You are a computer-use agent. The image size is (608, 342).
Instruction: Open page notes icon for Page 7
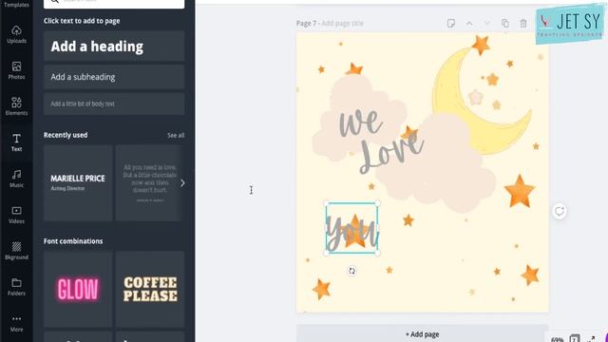451,23
